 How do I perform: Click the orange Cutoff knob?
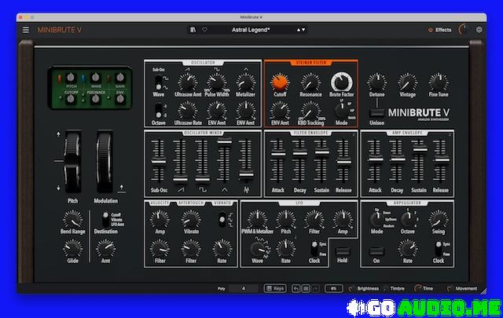[x=280, y=82]
